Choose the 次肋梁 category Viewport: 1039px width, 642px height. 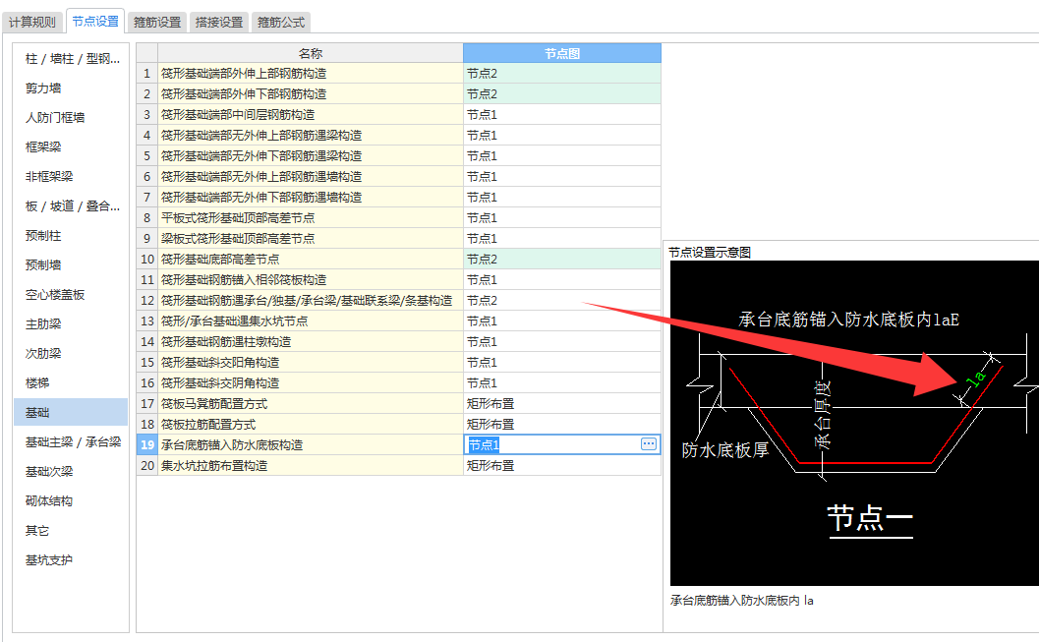click(72, 353)
